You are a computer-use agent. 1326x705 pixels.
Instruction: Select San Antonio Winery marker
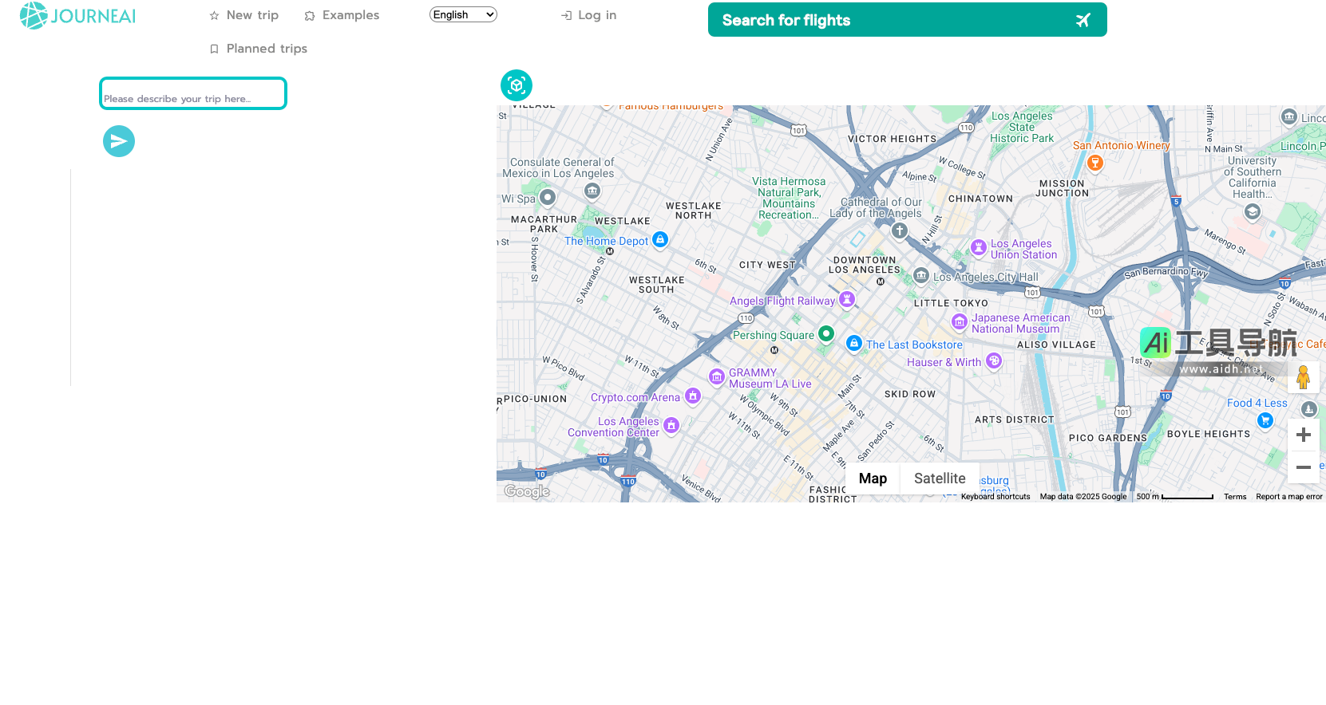1095,163
